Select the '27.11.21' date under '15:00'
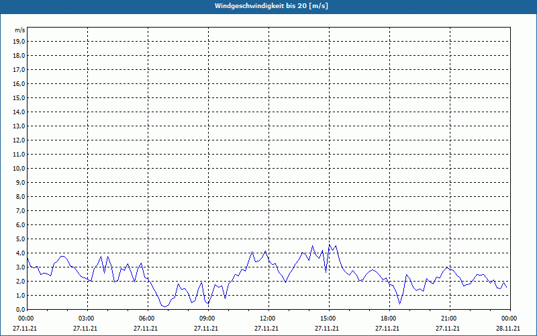 point(327,328)
